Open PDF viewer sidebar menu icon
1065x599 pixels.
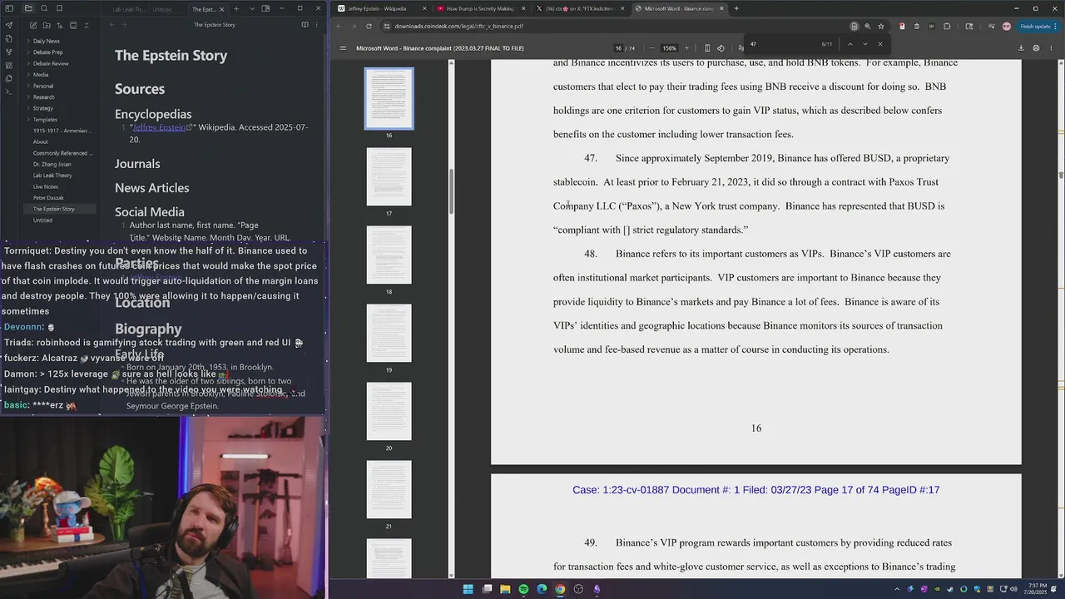coord(343,48)
